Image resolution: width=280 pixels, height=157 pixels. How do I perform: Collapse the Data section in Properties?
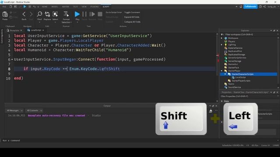[222, 101]
